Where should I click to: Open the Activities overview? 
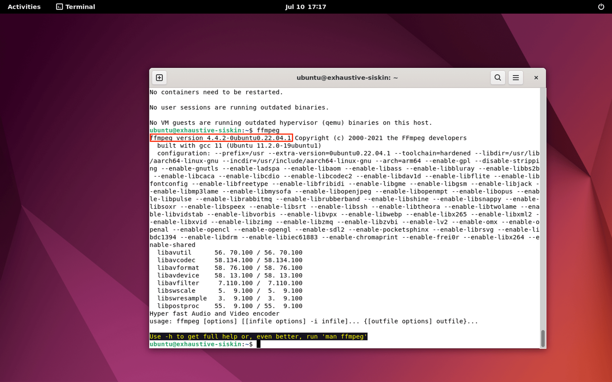tap(24, 6)
